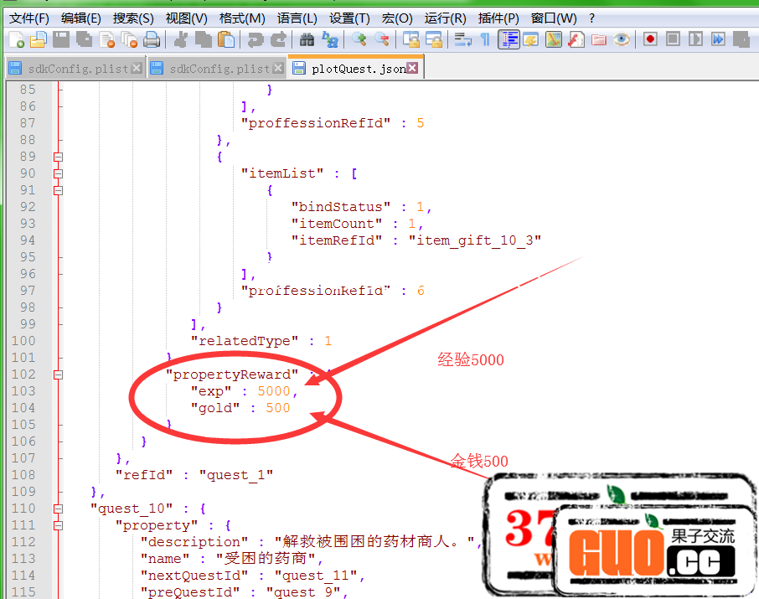Close the plotQuest.json tab
Screen dimensions: 759x599
(x=412, y=68)
